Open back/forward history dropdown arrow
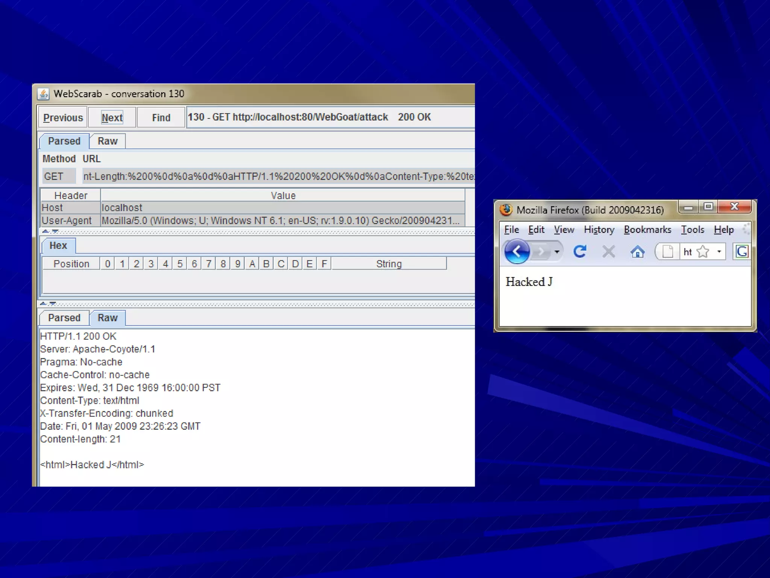Viewport: 770px width, 578px height. (x=557, y=251)
